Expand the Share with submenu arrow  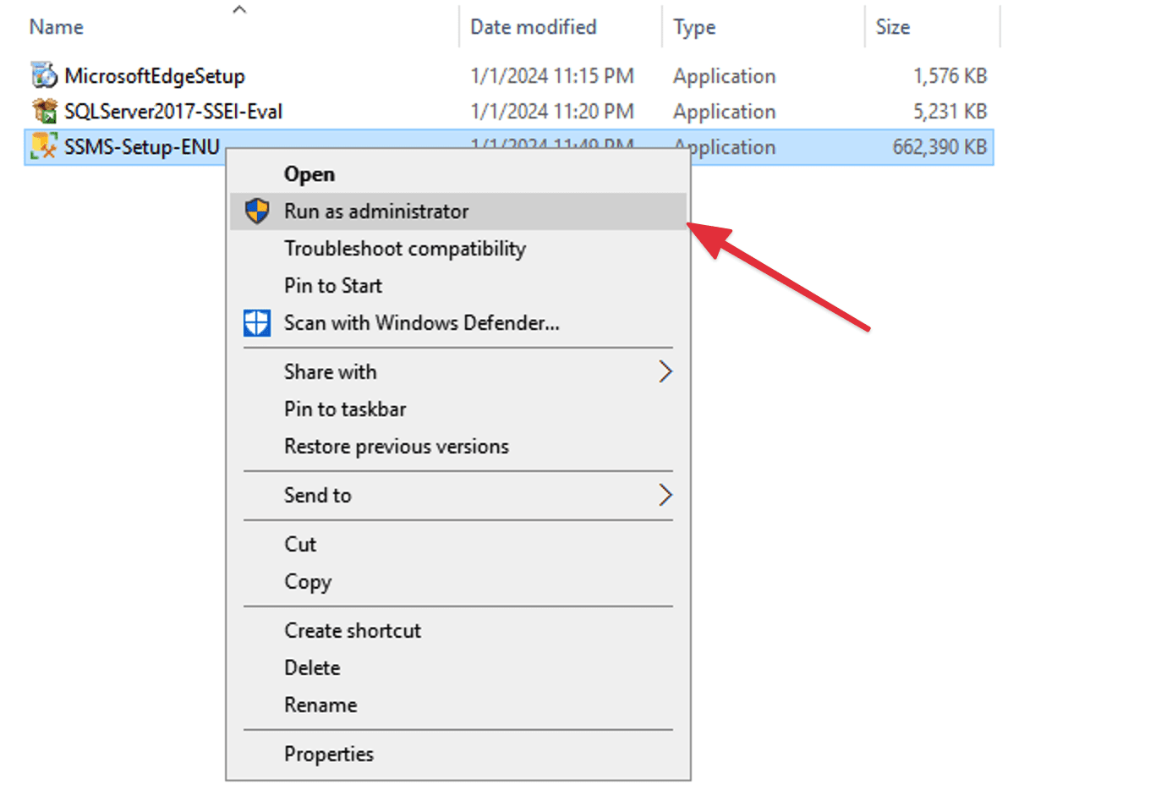(x=665, y=371)
